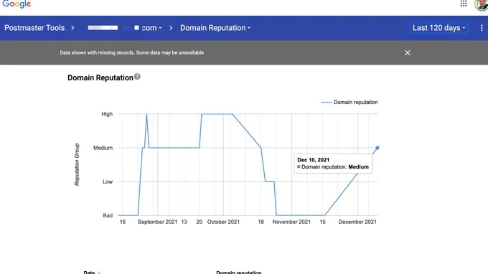
Task: Click the Dec 10, 2021 tooltip date
Action: (313, 160)
